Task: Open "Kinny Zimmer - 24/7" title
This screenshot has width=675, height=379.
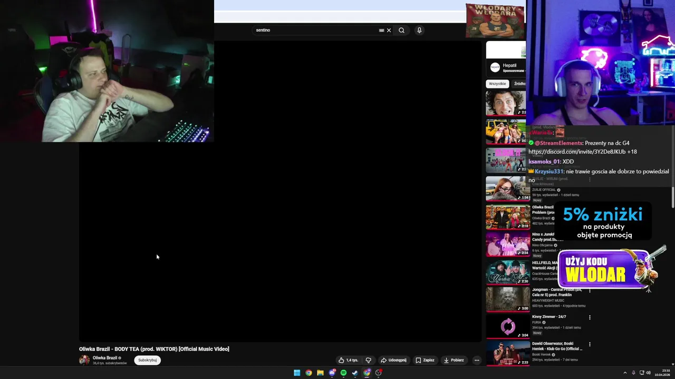Action: (549, 317)
